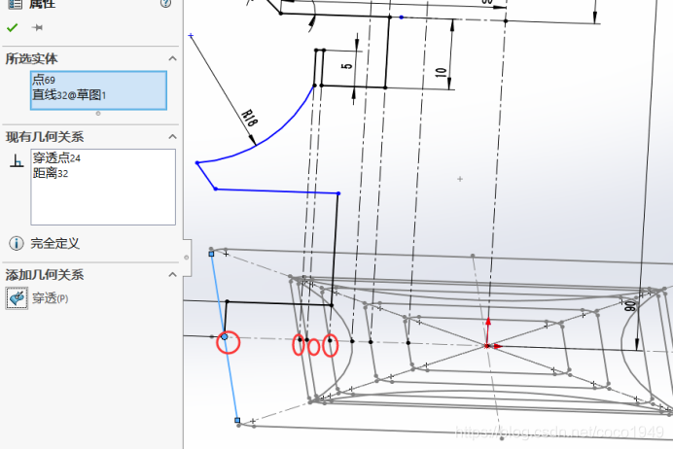
Task: Select relation 距离32 in list
Action: (51, 173)
